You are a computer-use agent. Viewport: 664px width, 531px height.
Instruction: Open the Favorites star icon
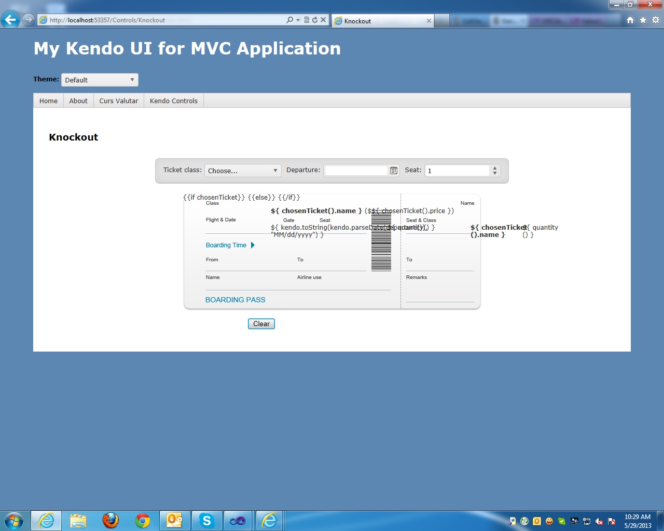coord(643,20)
